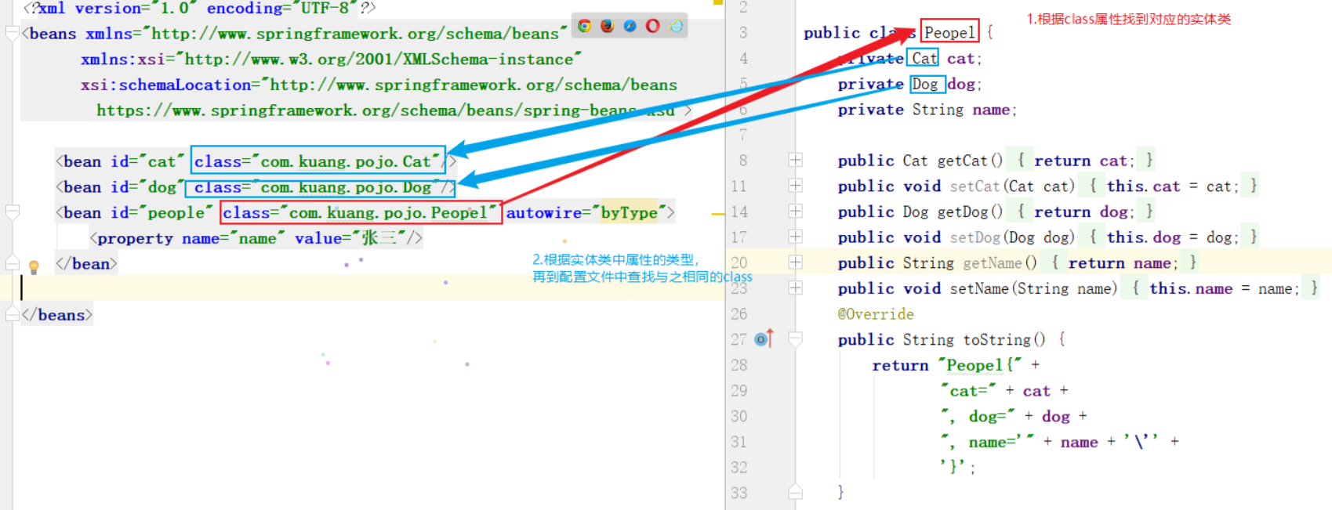Click line number 33 in the Java gutter
1332x510 pixels.
[739, 493]
